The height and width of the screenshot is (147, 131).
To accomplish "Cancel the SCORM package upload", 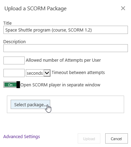I will [x=117, y=138].
